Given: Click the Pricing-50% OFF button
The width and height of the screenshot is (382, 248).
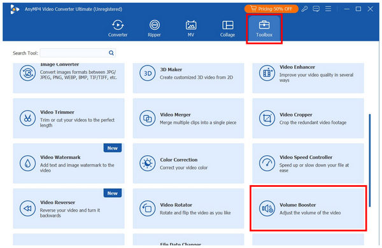Looking at the screenshot, I should 271,9.
